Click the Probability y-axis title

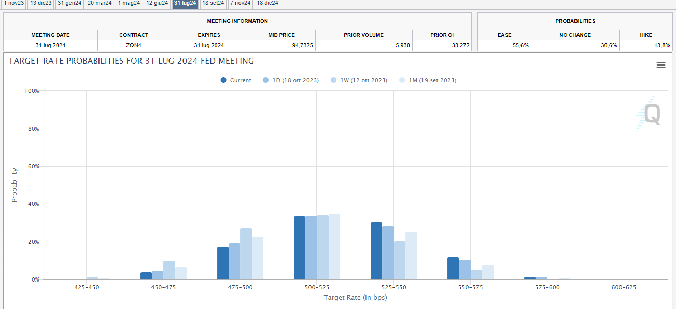(15, 185)
